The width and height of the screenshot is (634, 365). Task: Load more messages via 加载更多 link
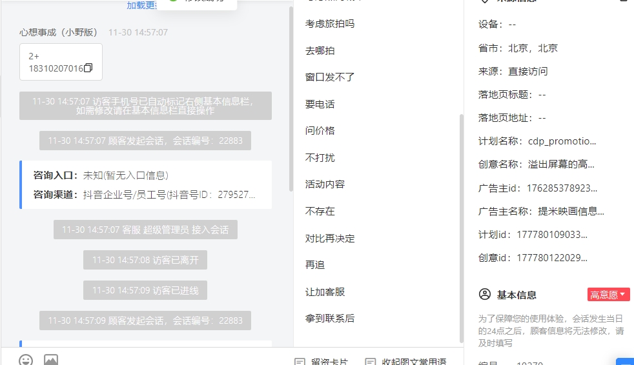[x=141, y=5]
